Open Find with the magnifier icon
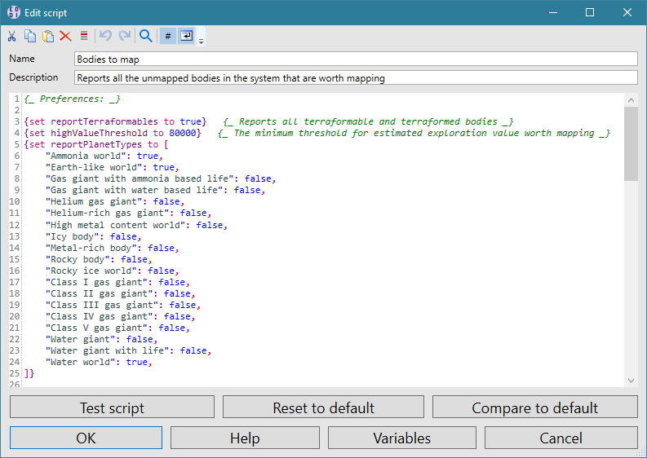 146,37
